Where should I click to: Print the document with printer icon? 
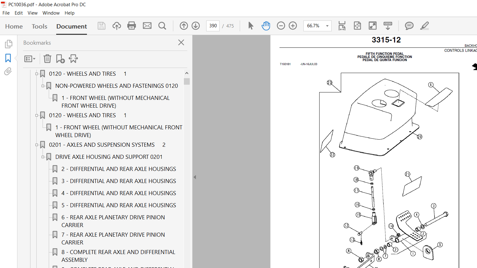tap(132, 26)
